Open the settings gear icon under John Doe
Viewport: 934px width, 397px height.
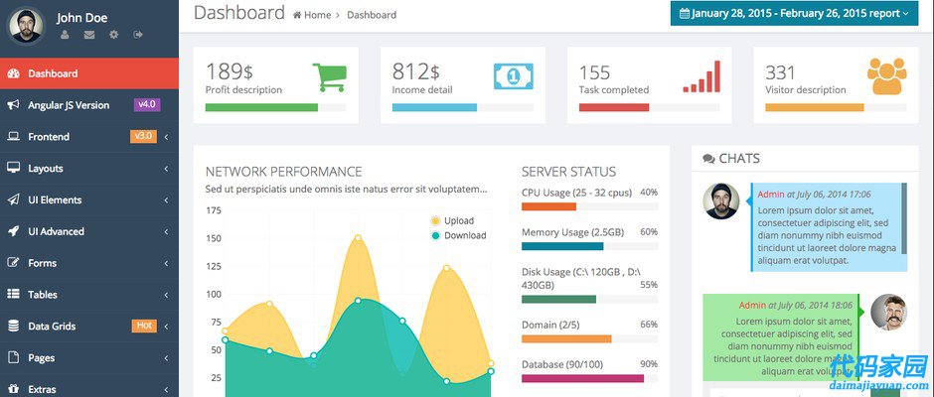coord(114,35)
